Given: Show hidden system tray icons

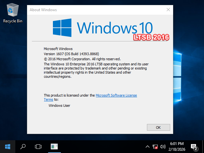Looking at the screenshot, I should pyautogui.click(x=147, y=147).
